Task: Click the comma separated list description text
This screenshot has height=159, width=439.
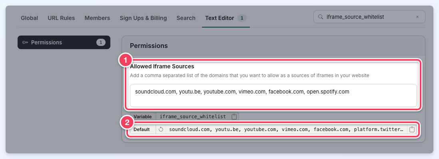Action: click(x=250, y=75)
